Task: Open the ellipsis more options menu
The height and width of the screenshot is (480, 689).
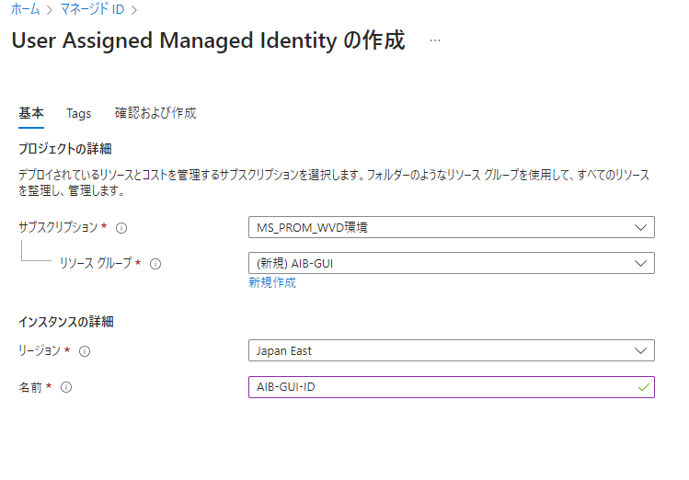Action: coord(435,41)
